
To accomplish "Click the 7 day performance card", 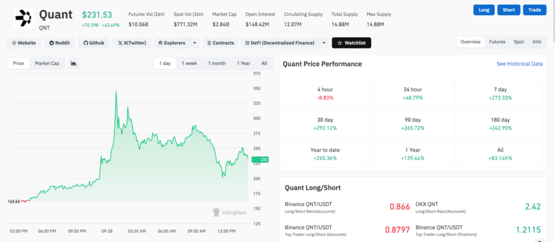I will coord(500,94).
